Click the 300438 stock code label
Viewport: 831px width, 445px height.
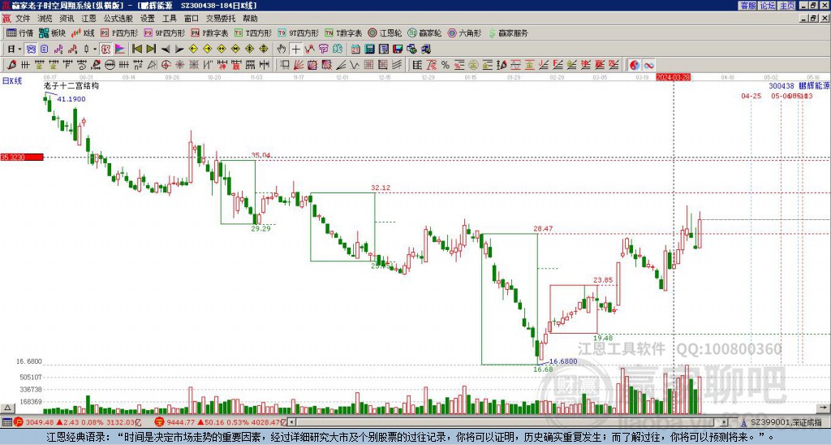(x=781, y=85)
